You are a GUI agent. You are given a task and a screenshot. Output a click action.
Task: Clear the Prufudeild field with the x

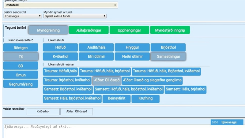(x=115, y=5)
